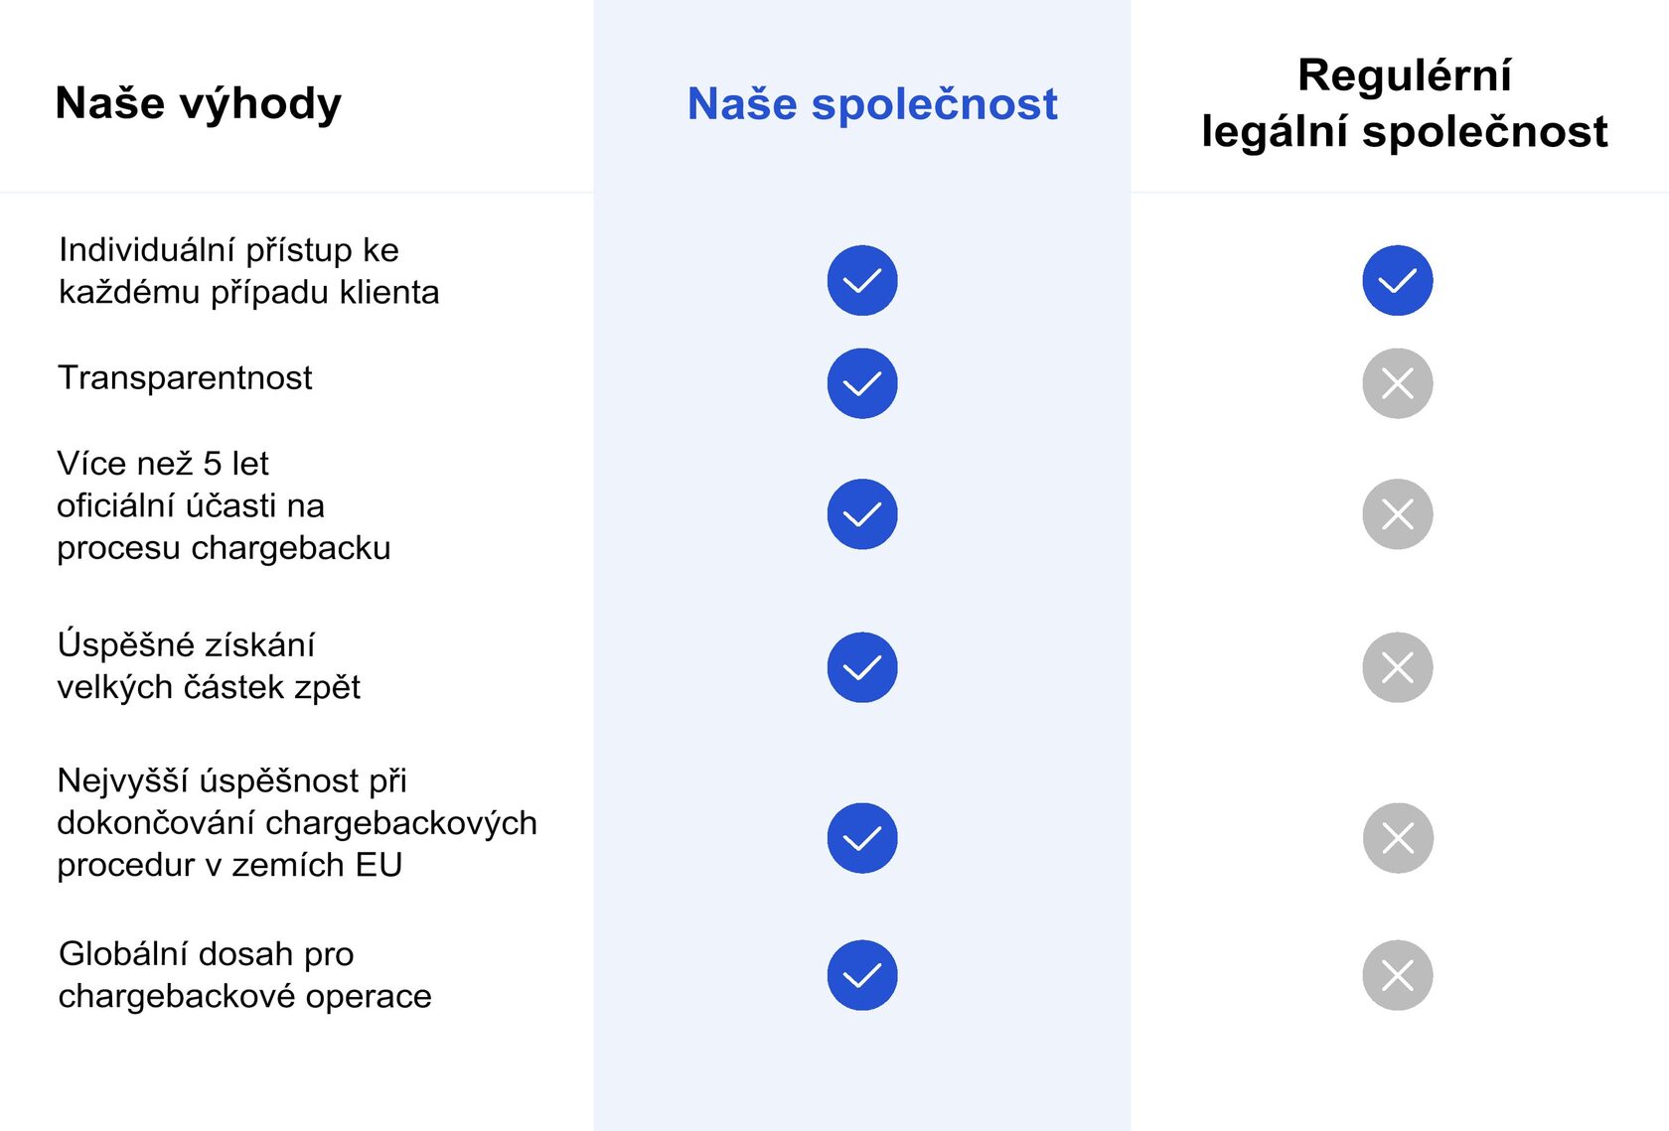Click the Naše výhody heading

tap(199, 103)
